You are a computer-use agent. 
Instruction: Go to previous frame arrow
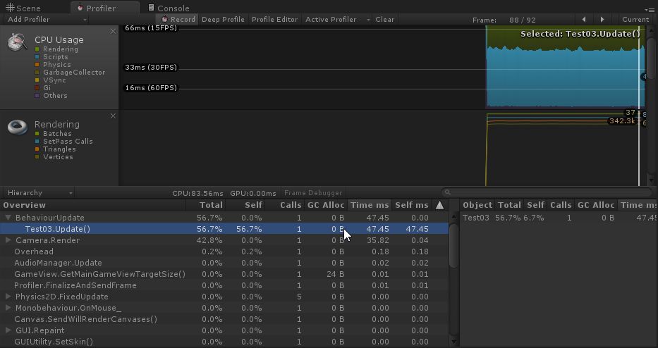(584, 19)
